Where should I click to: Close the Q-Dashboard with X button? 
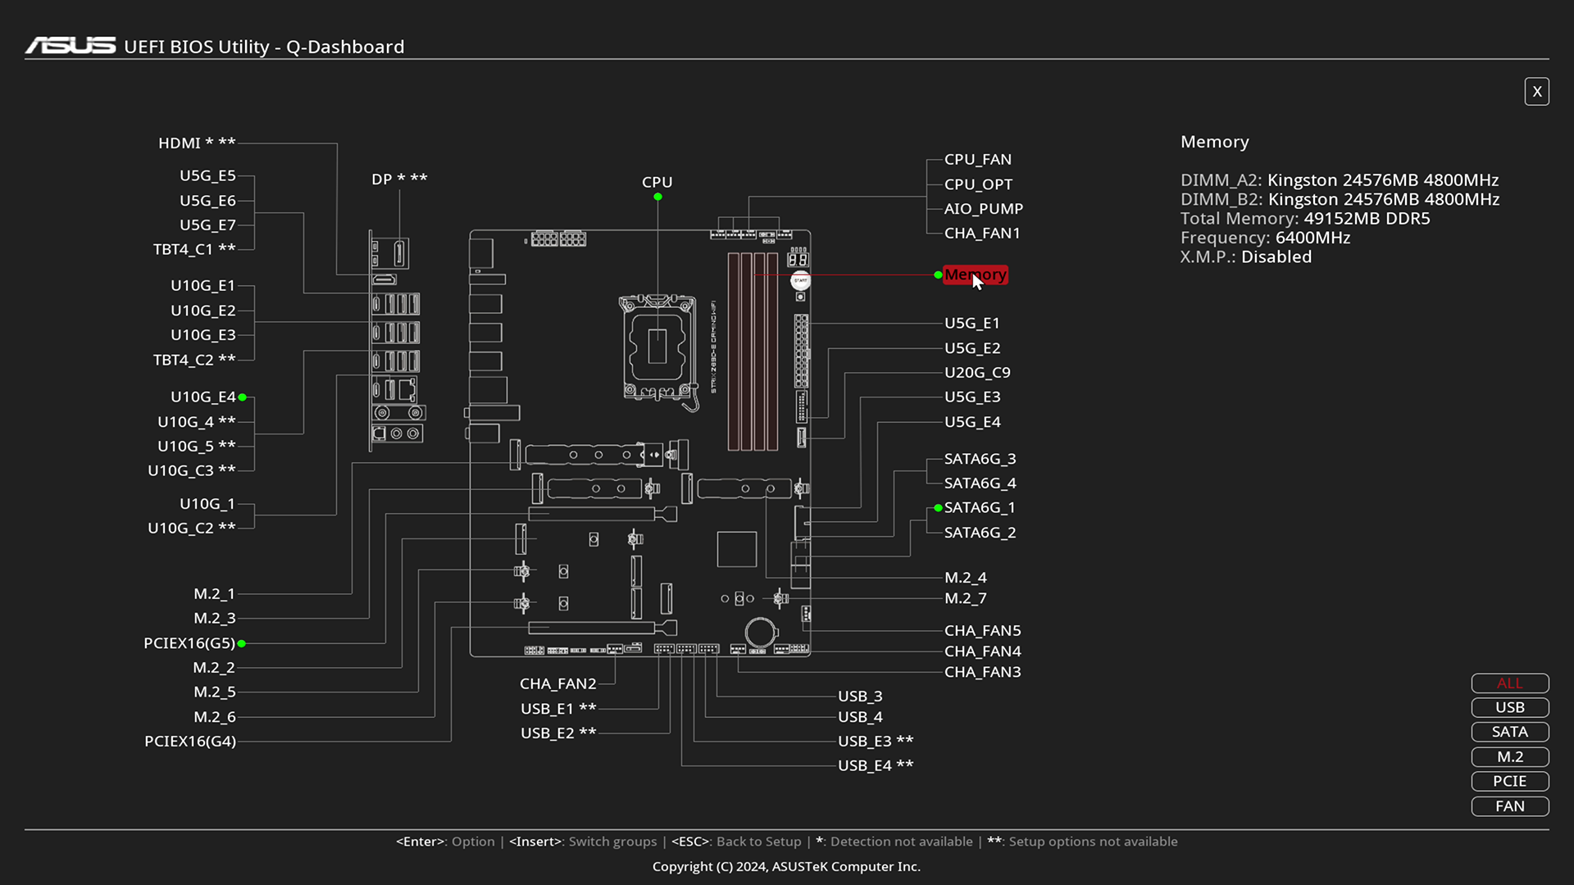1536,92
